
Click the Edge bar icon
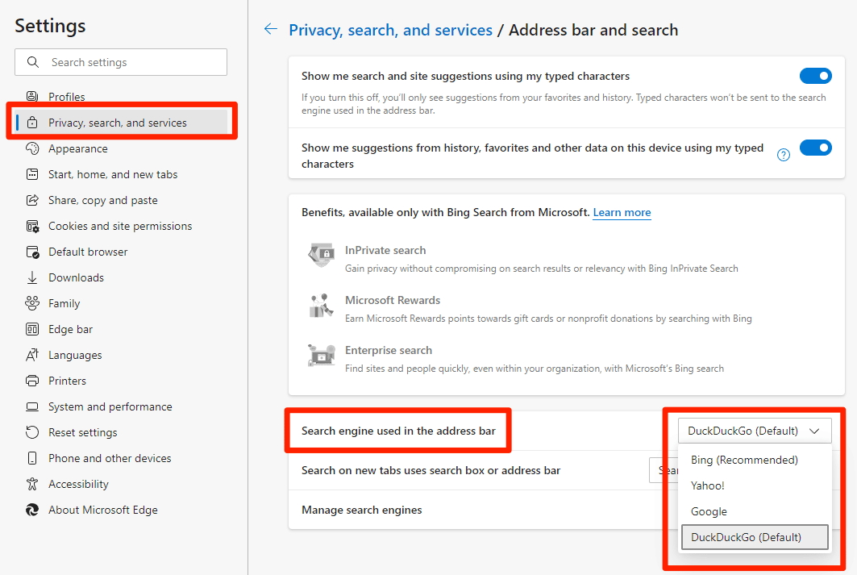pyautogui.click(x=32, y=329)
